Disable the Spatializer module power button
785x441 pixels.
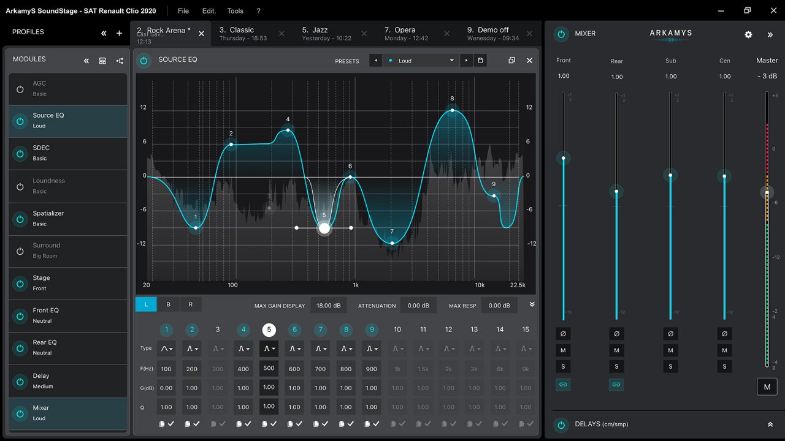click(x=20, y=219)
